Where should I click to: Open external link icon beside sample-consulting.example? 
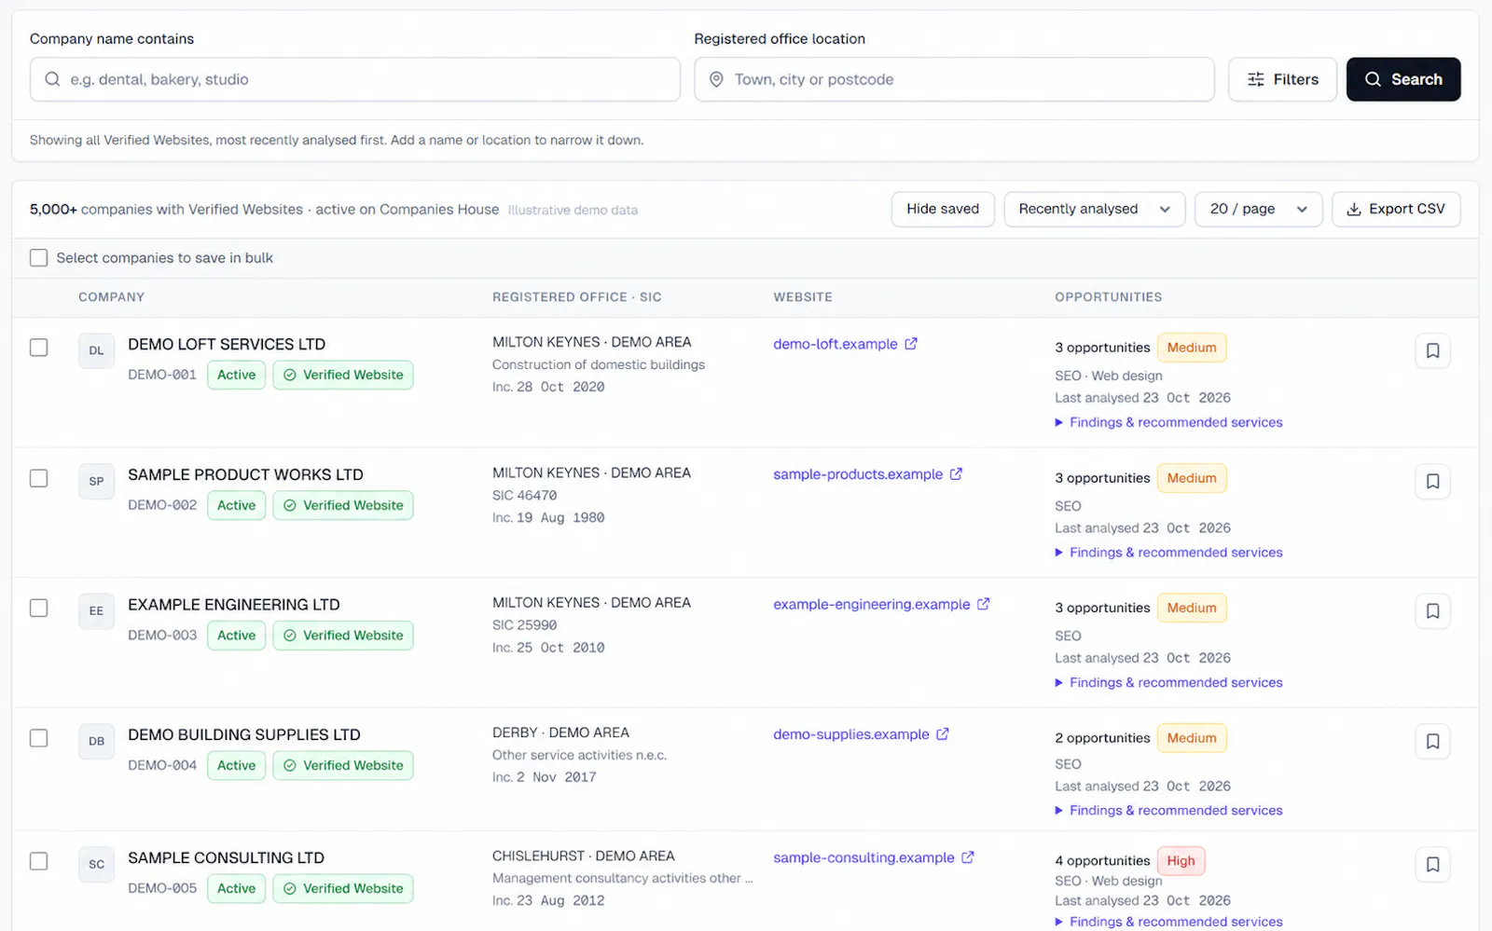[x=968, y=857]
